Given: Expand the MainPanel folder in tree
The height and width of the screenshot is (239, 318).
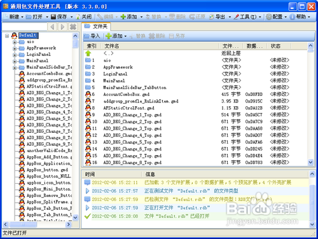Looking at the screenshot, I should [15, 61].
